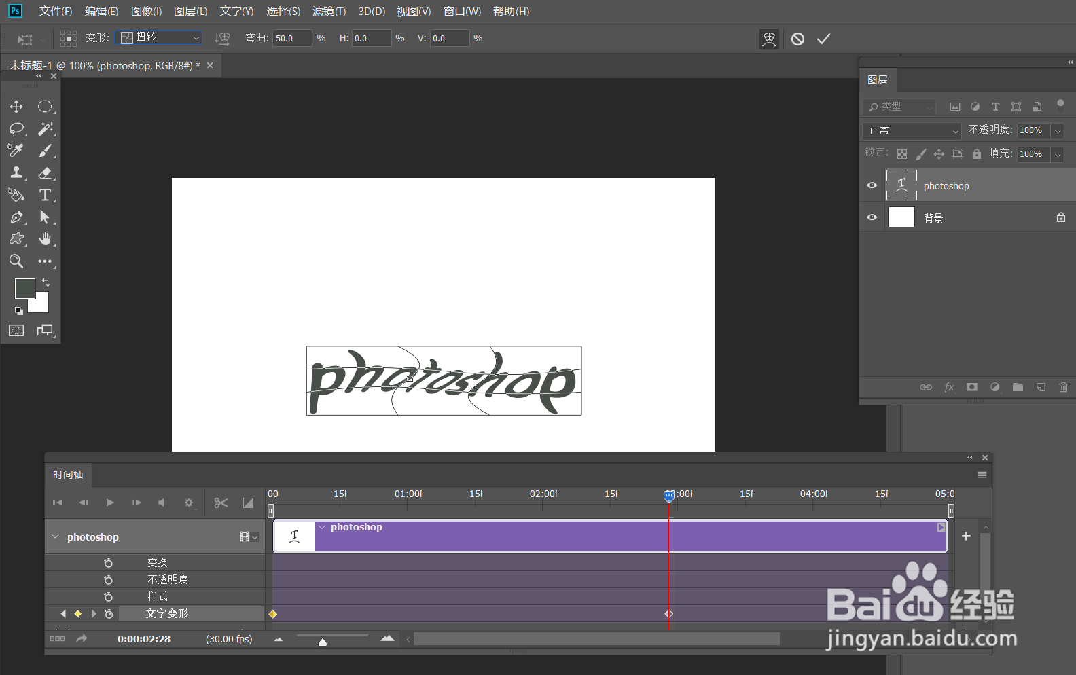Filter layers by pixel layers icon
This screenshot has width=1076, height=675.
pos(955,107)
